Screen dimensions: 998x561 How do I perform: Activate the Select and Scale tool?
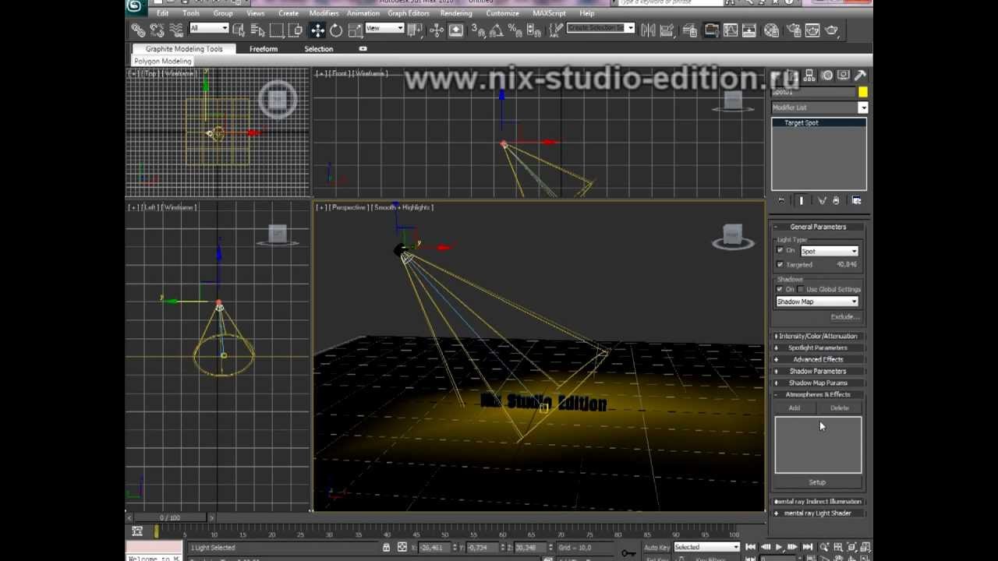(x=355, y=30)
